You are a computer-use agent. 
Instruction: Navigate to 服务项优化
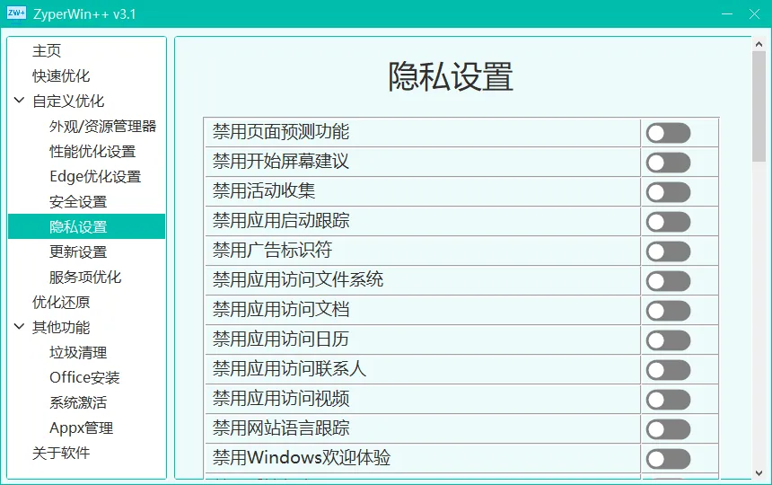(85, 278)
